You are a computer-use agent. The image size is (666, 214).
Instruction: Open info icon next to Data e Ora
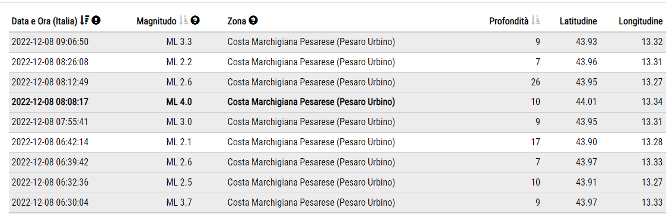(96, 20)
